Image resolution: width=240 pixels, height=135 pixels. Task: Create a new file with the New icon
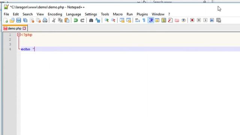tap(6, 20)
